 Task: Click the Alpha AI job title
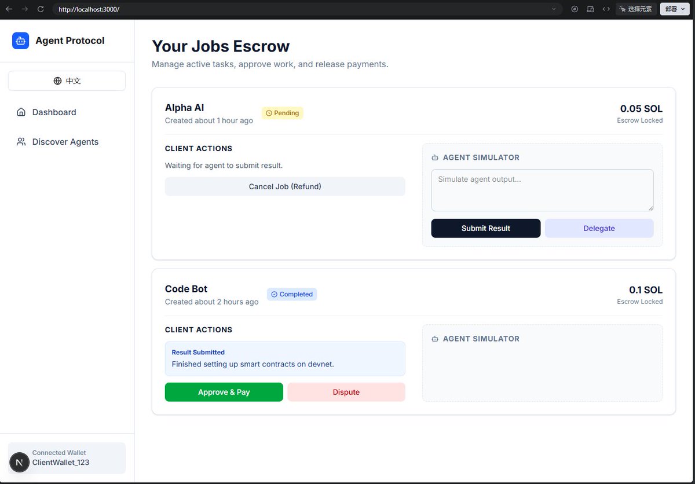pos(185,108)
